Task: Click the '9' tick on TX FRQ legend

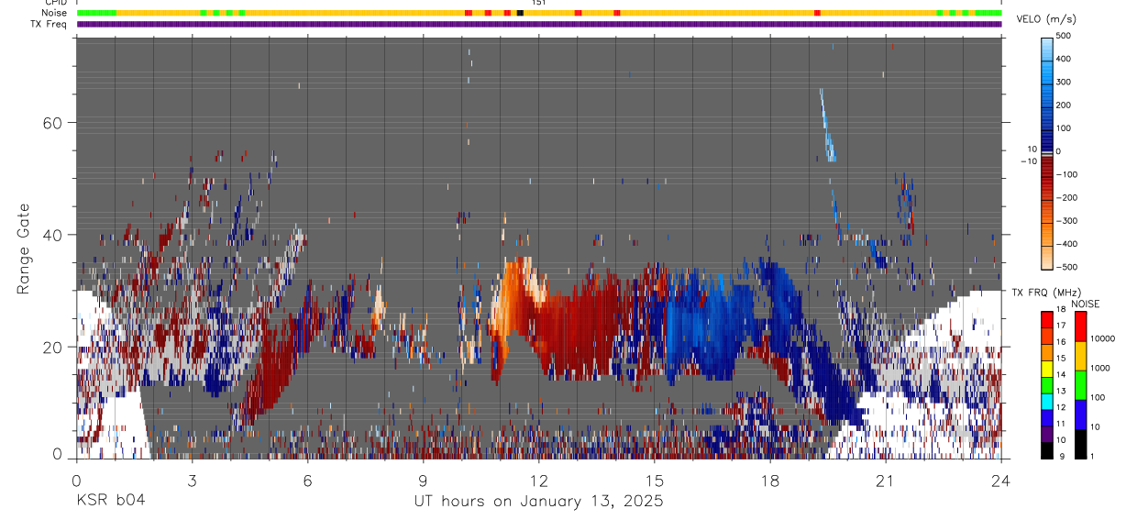Action: (x=1060, y=456)
